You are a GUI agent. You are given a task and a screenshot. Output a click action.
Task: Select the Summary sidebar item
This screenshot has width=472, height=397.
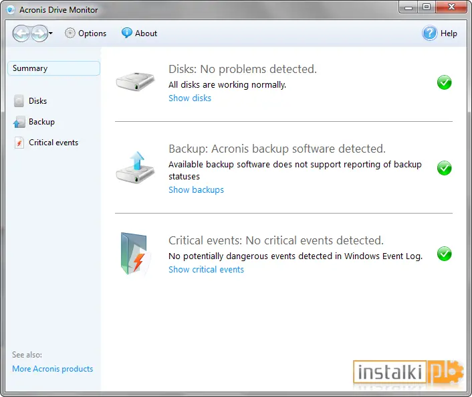tap(53, 68)
